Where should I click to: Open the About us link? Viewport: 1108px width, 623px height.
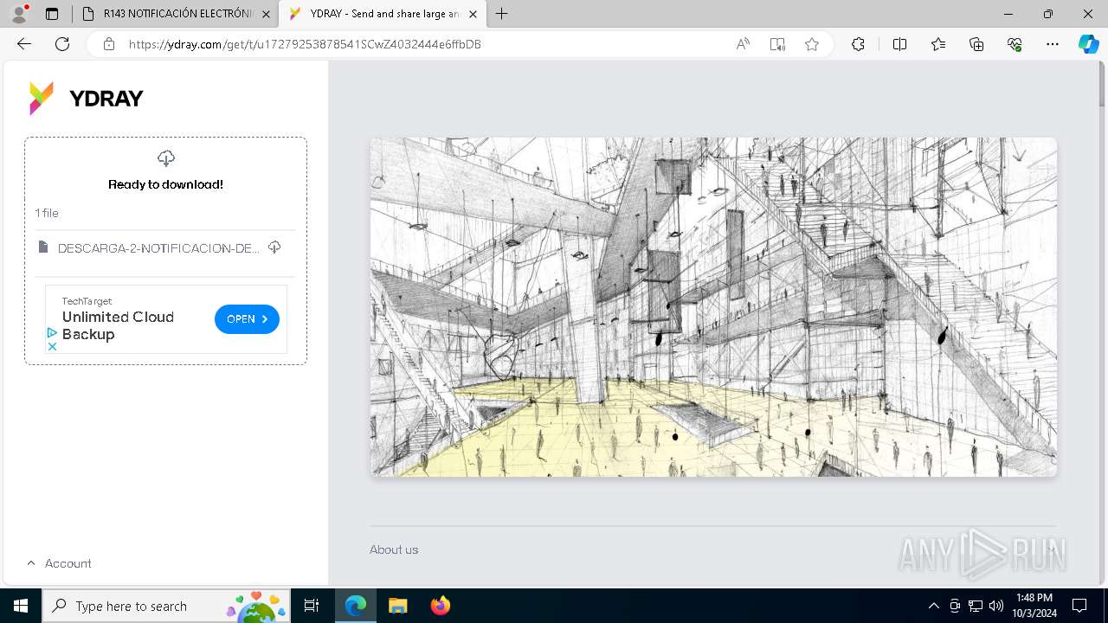click(x=394, y=549)
